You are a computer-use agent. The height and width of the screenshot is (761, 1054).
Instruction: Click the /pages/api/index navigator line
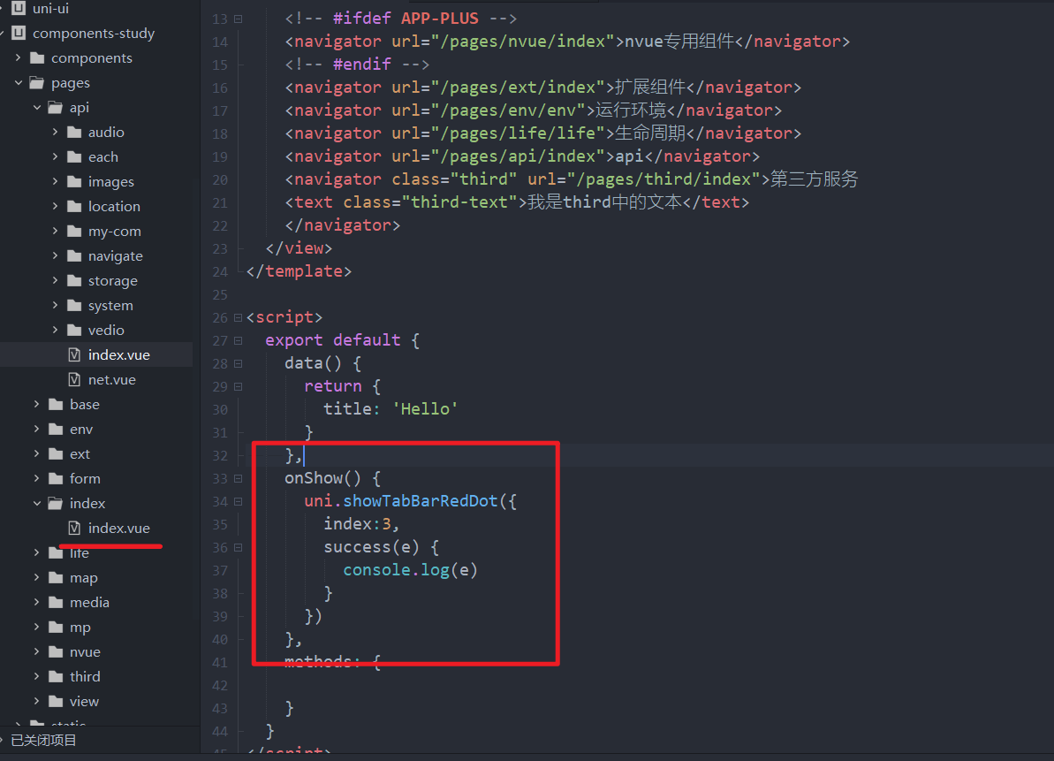tap(522, 156)
